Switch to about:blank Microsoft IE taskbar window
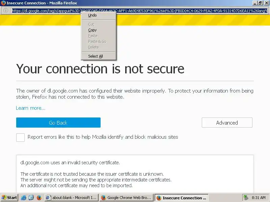The width and height of the screenshot is (270, 202). (x=72, y=198)
